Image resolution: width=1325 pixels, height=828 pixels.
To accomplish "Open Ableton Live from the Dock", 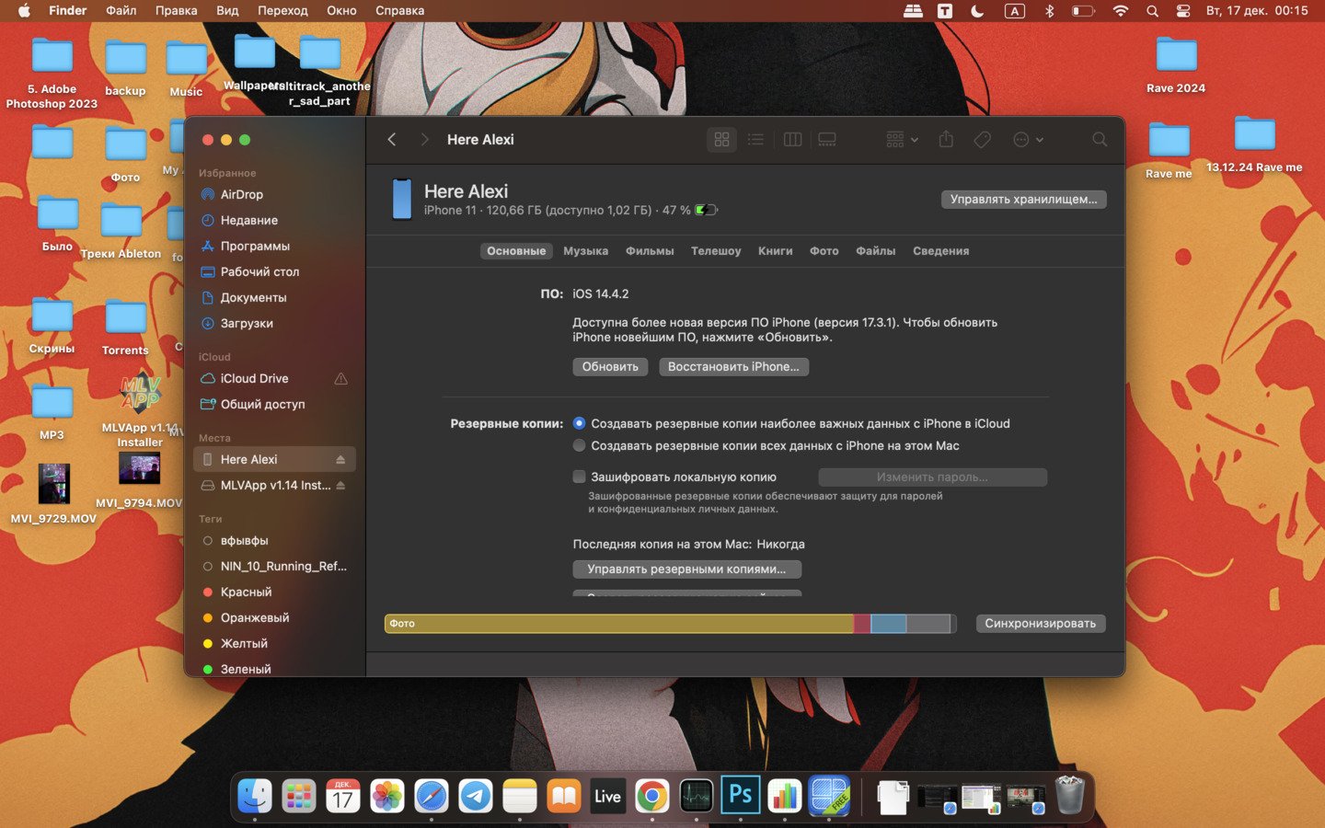I will (x=607, y=796).
